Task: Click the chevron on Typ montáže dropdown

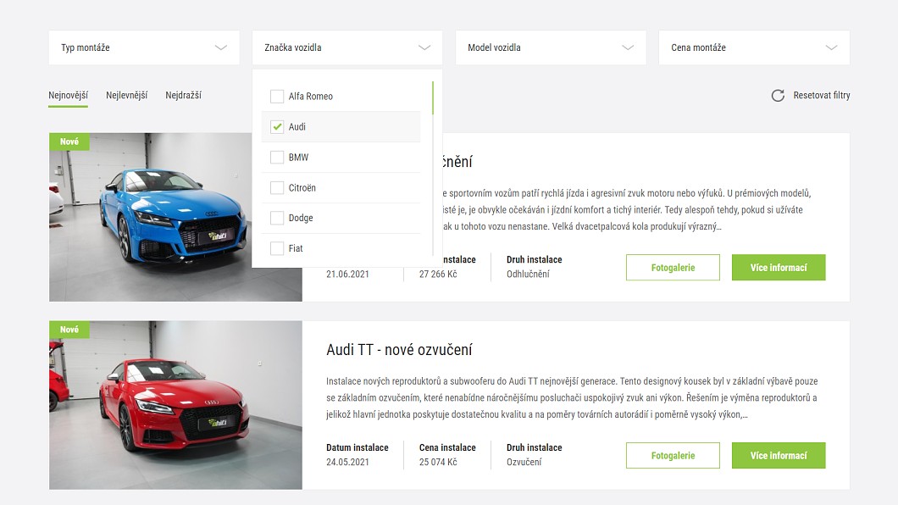Action: tap(221, 48)
